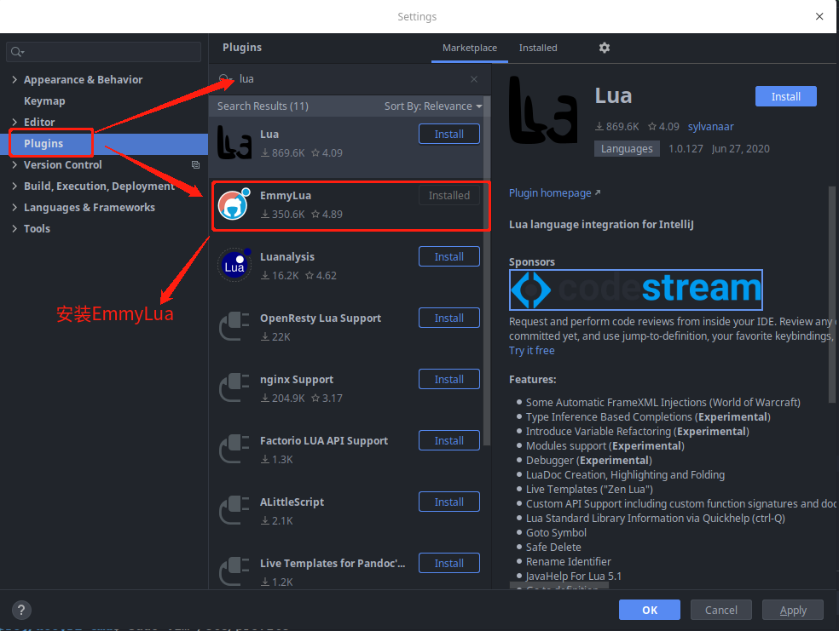Select the nginx Support plugin name
Viewport: 839px width, 631px height.
pos(297,379)
